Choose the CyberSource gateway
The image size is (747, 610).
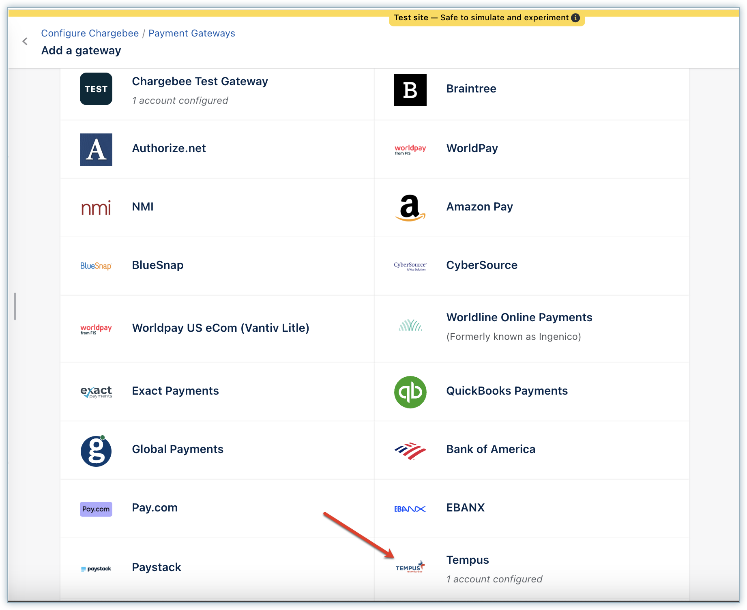[x=481, y=265]
